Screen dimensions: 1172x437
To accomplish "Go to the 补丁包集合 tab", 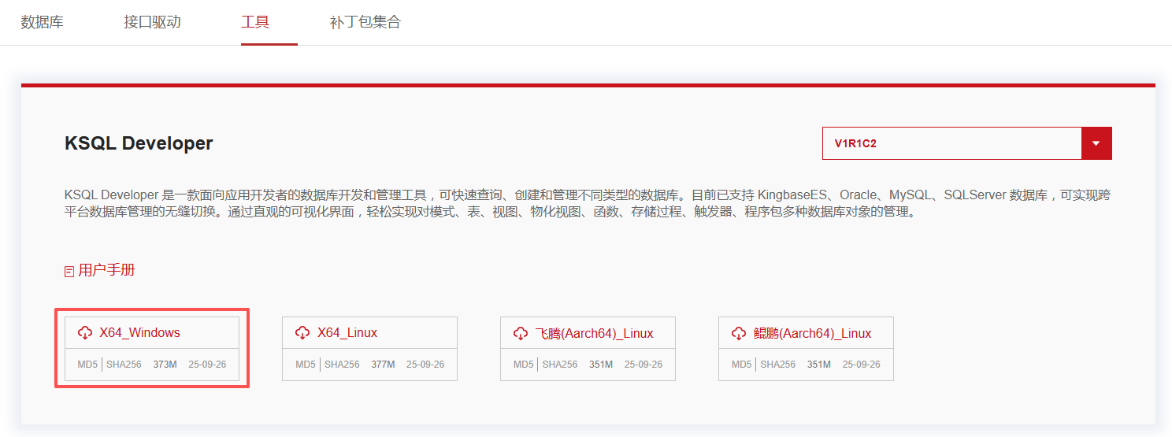I will 365,22.
